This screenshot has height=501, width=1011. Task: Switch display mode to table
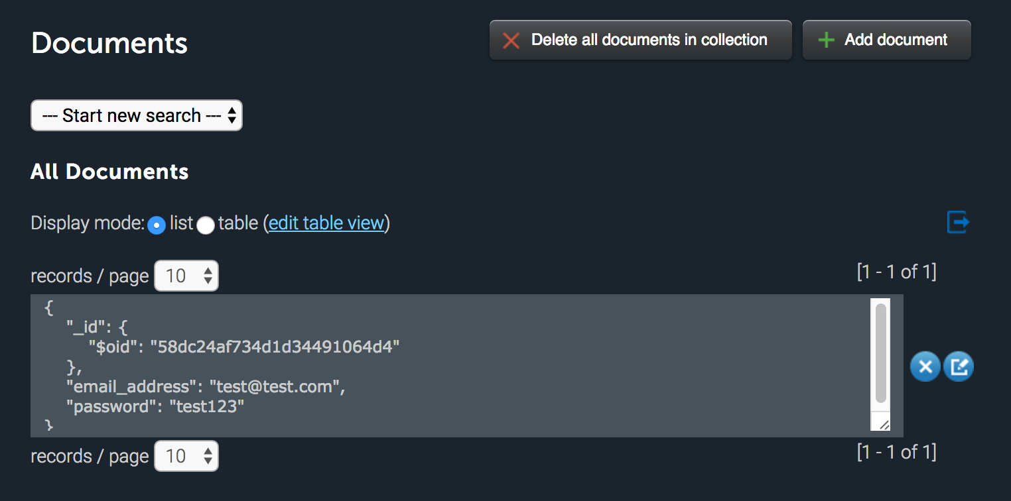tap(206, 226)
